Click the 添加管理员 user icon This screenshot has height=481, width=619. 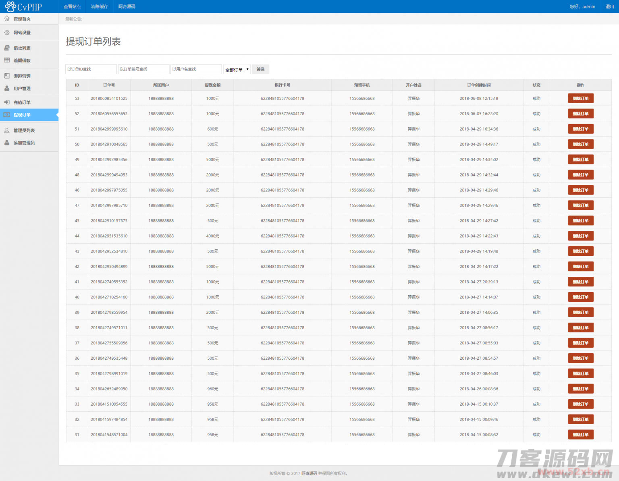[7, 143]
